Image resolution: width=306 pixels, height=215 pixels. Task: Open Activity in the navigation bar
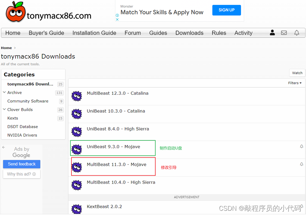click(x=243, y=33)
